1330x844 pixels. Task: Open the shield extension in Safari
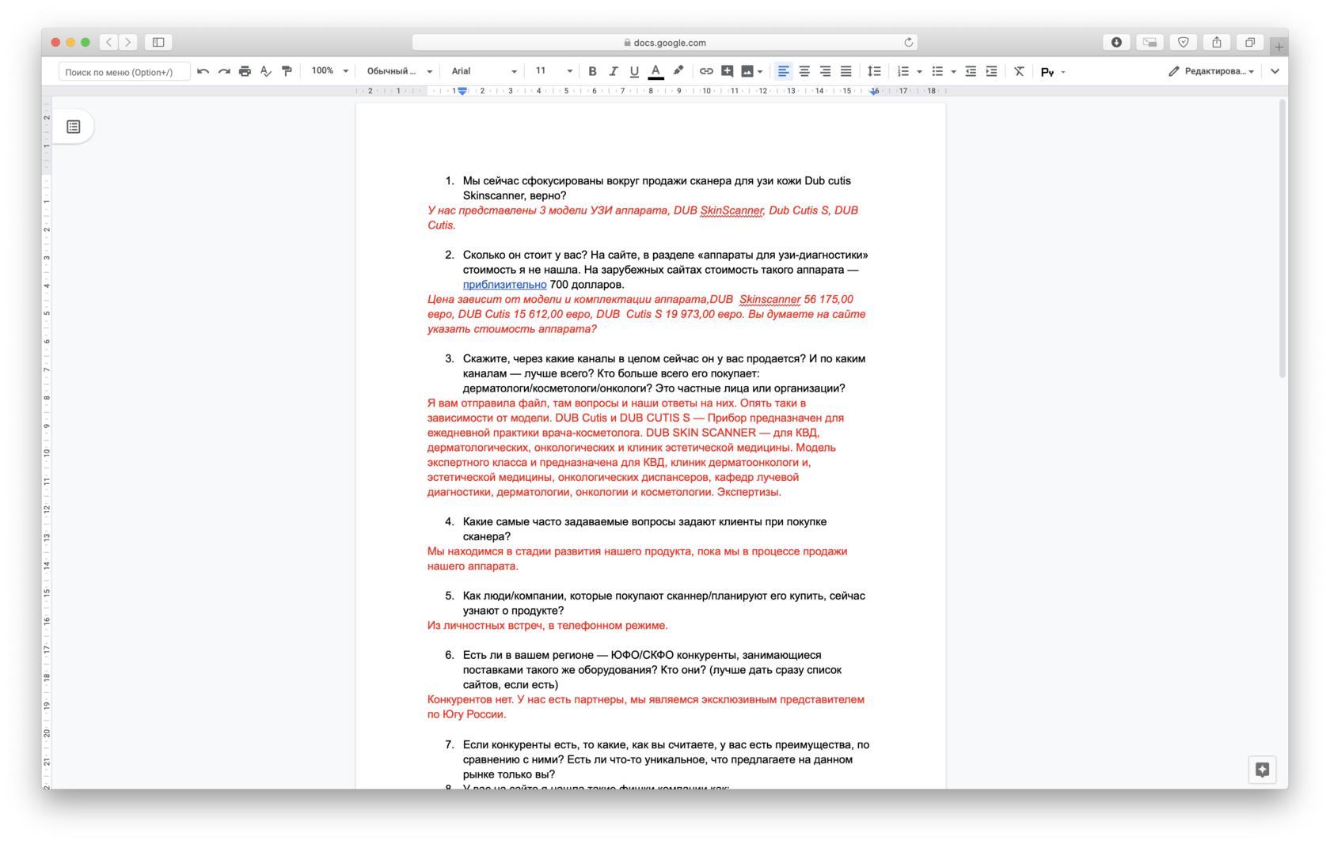tap(1184, 42)
